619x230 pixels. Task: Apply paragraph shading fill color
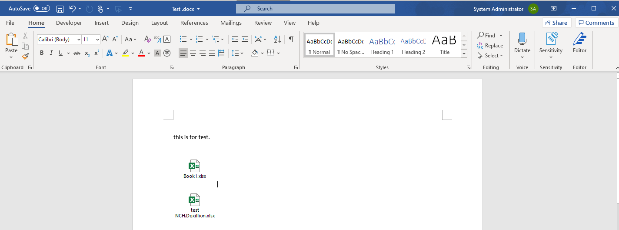(x=255, y=53)
